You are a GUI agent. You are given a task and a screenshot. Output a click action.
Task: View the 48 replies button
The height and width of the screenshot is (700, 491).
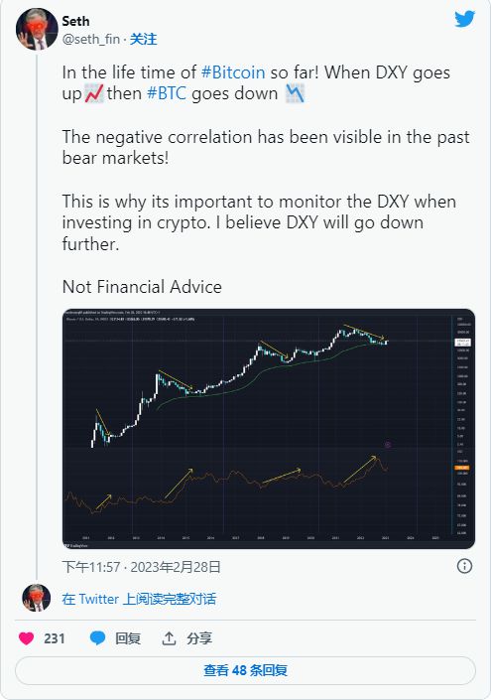point(245,670)
